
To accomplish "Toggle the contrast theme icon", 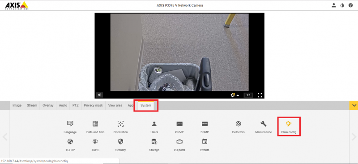I will click(342, 5).
